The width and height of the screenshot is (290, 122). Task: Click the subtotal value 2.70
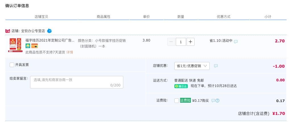280,41
